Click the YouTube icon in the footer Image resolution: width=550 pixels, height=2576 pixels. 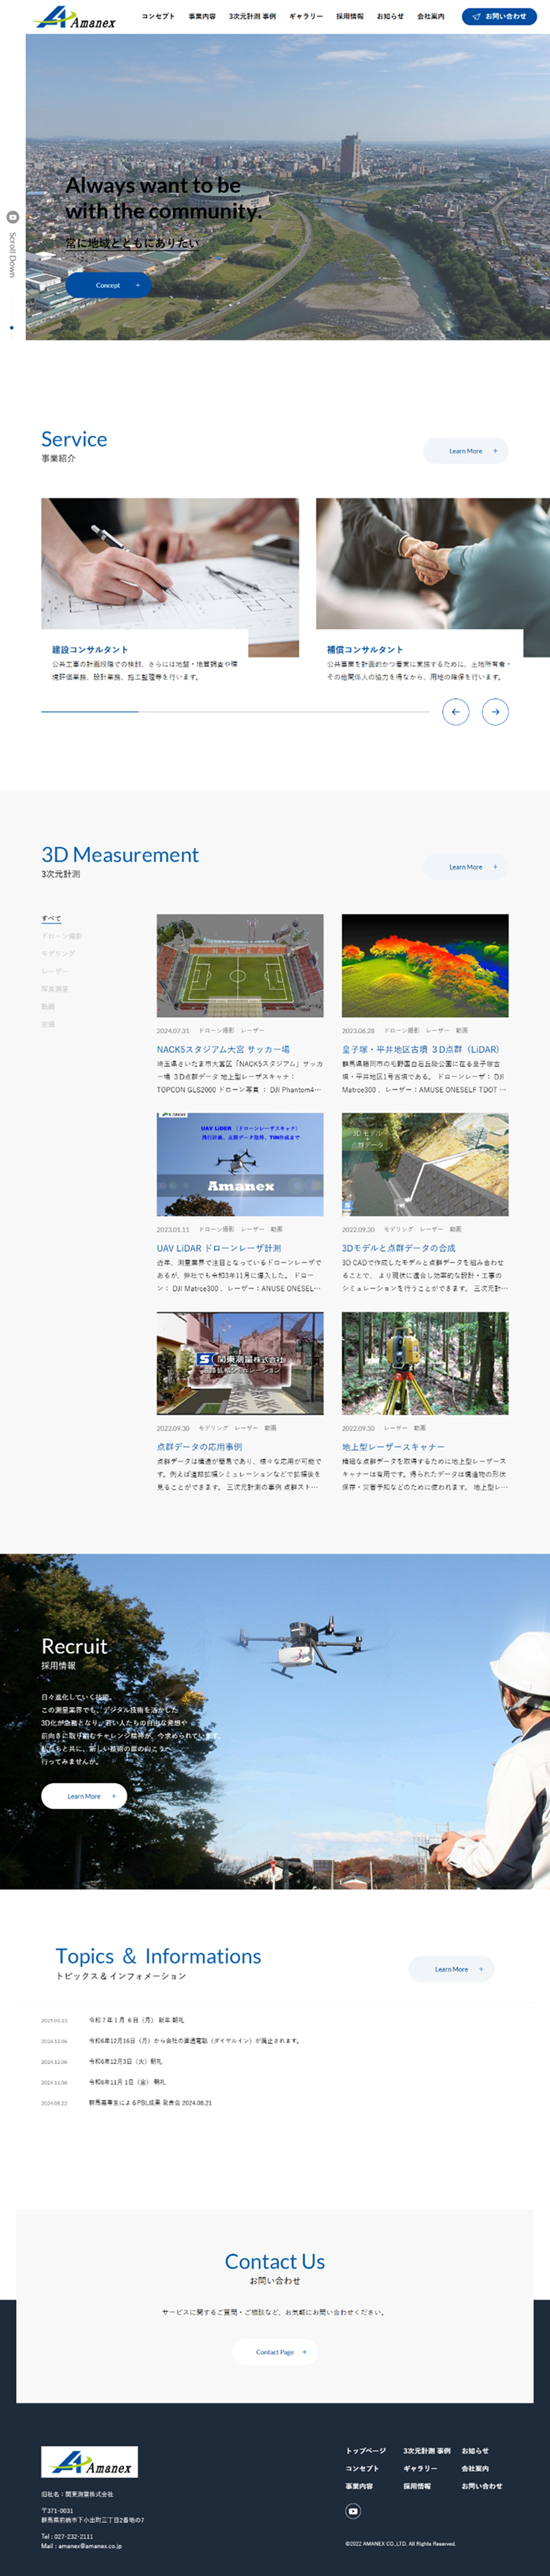tap(352, 2511)
